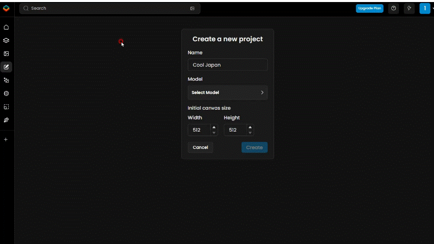Open the blue user avatar menu
The width and height of the screenshot is (434, 244).
[x=425, y=8]
